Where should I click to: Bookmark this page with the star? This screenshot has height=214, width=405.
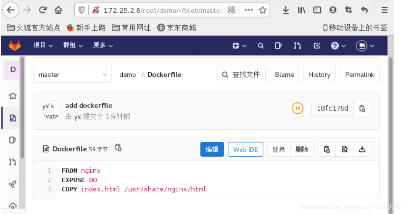point(263,10)
